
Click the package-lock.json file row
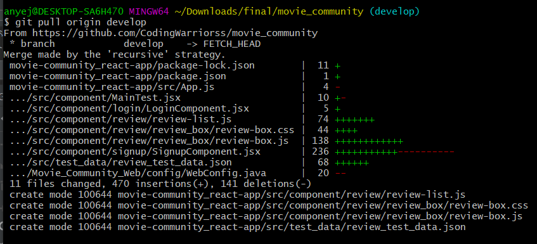point(175,65)
